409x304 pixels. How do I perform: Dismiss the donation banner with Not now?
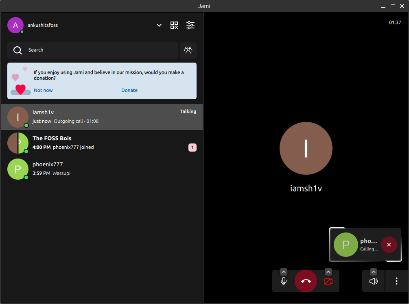coord(43,90)
